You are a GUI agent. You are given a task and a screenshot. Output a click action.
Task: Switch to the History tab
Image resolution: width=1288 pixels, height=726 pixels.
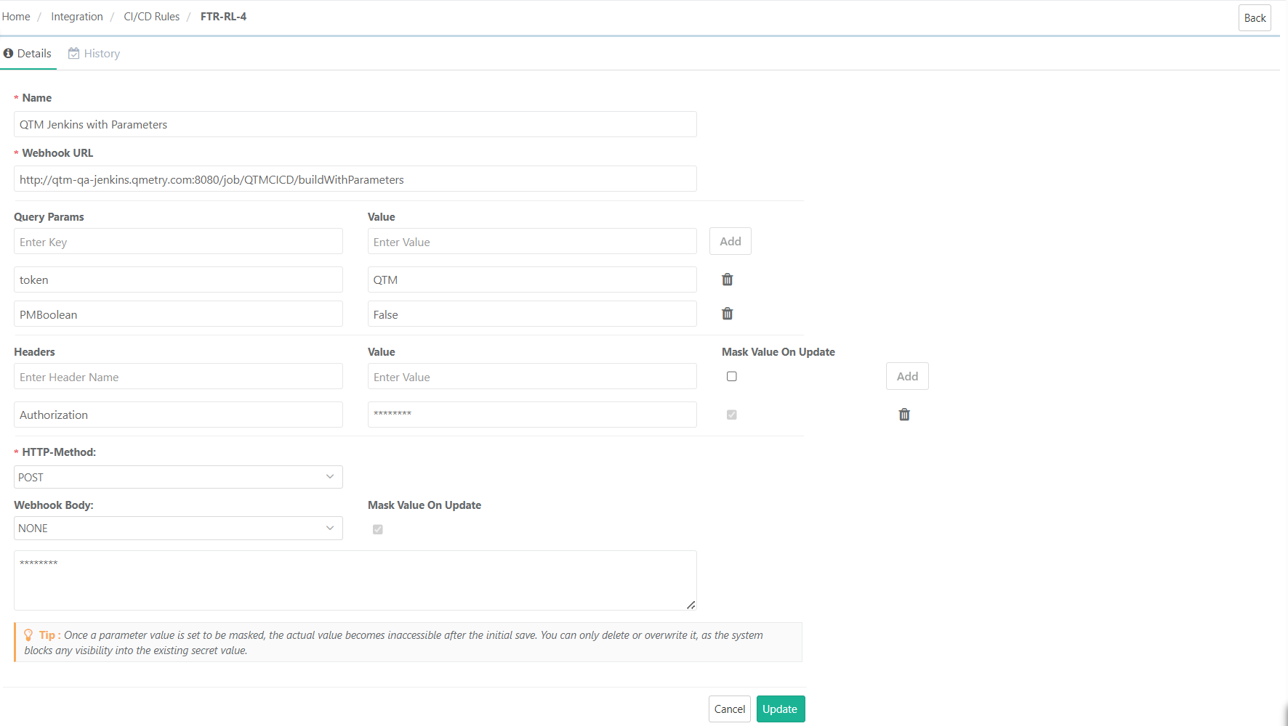tap(102, 53)
